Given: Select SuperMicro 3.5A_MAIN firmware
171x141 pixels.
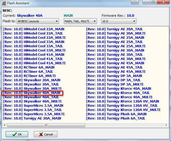Looking at the screenshot, I should coord(33,106).
